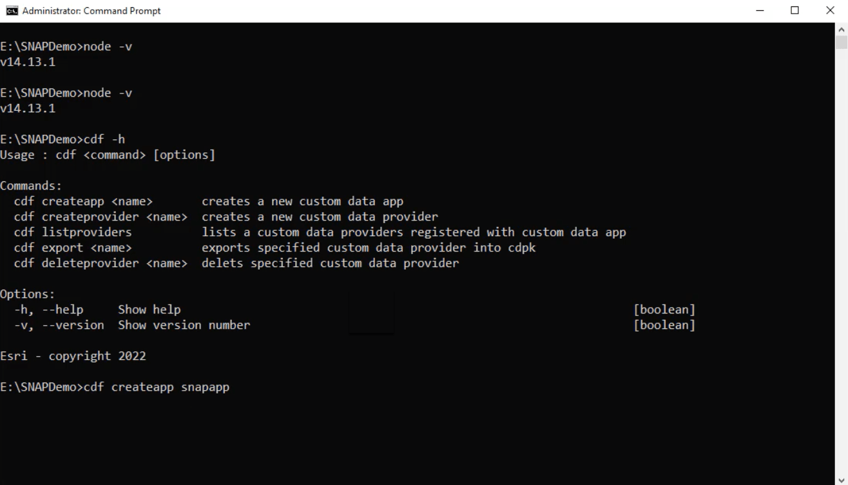Click the scrollbar down arrow
Image resolution: width=848 pixels, height=485 pixels.
(842, 480)
